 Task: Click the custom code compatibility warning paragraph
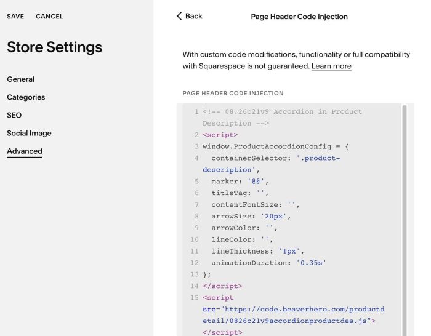pyautogui.click(x=296, y=60)
